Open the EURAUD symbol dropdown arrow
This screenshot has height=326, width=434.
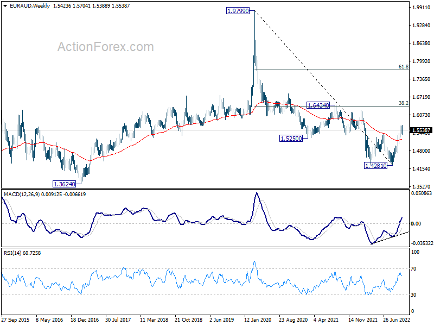(x=5, y=6)
